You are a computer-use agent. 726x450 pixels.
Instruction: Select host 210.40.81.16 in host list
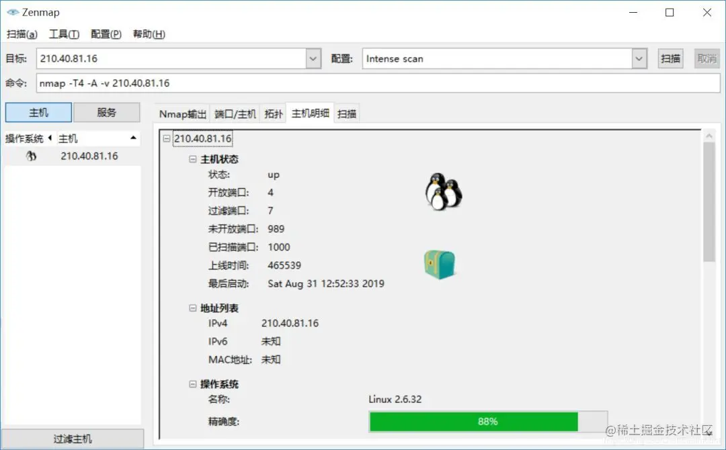point(72,156)
